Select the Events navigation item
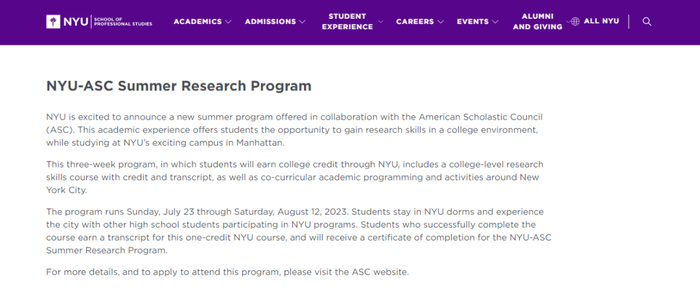Viewport: 700px width, 296px height. click(472, 22)
